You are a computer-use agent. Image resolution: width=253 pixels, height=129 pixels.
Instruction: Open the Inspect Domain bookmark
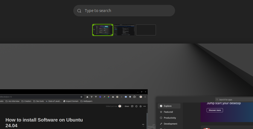pyautogui.click(x=71, y=101)
